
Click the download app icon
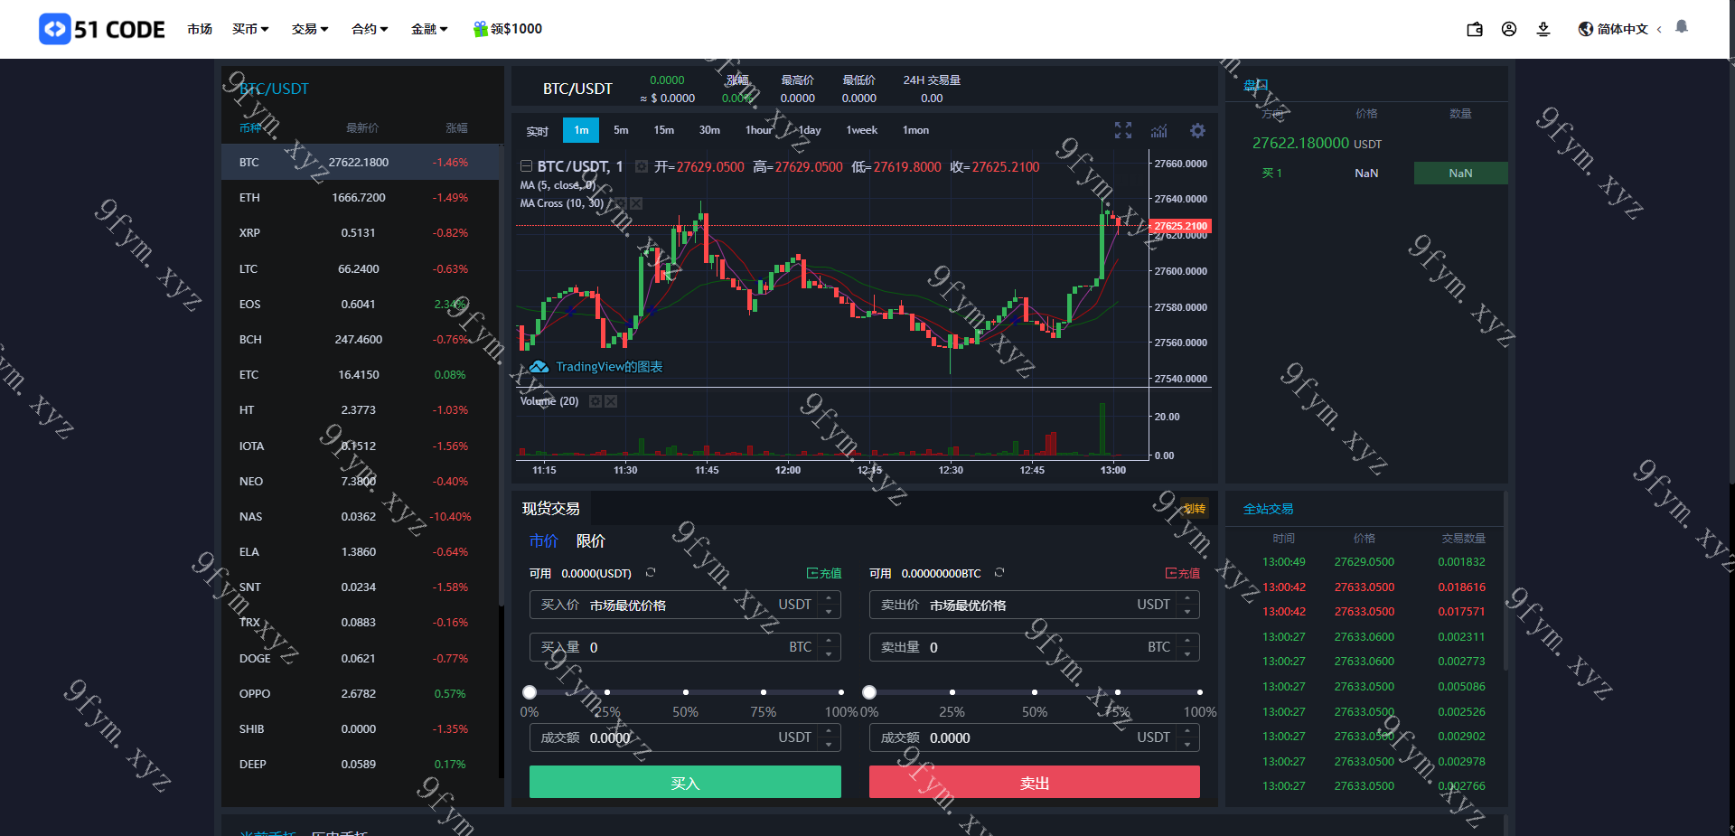point(1543,29)
